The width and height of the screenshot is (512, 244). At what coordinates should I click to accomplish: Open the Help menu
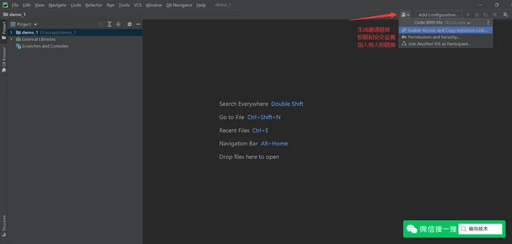pos(201,5)
